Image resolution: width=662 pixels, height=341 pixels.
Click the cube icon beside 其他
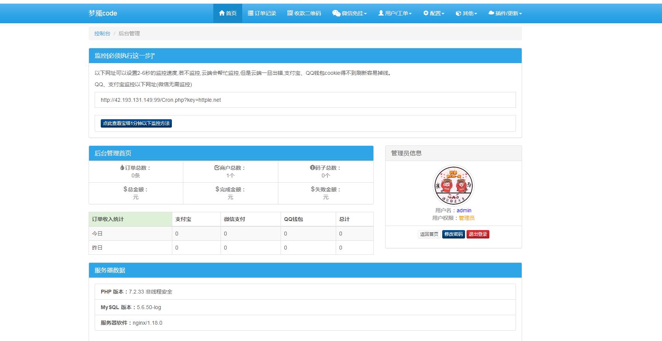[x=458, y=13]
